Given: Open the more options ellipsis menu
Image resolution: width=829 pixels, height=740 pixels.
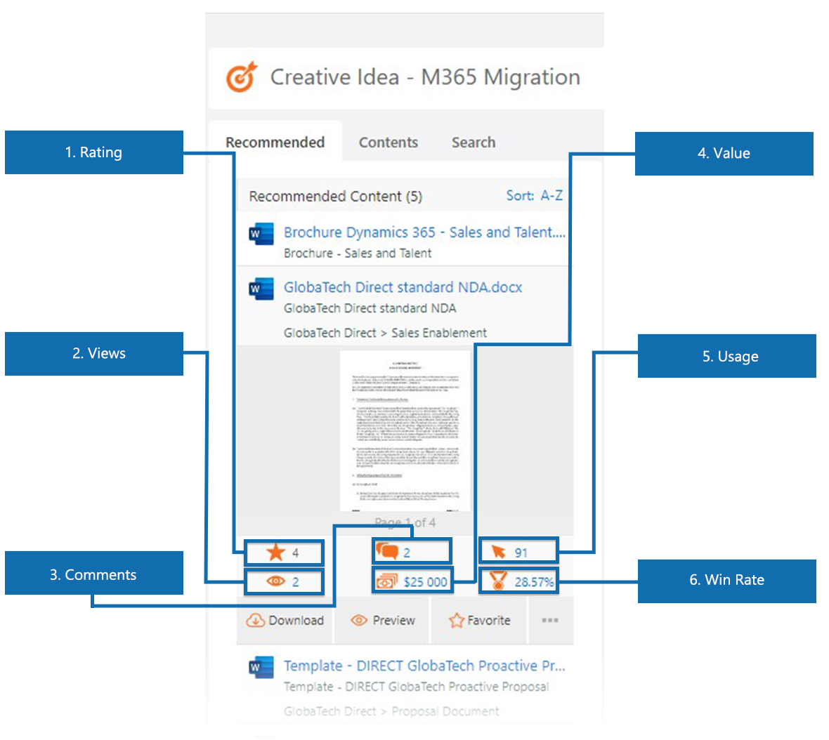Looking at the screenshot, I should (x=550, y=621).
